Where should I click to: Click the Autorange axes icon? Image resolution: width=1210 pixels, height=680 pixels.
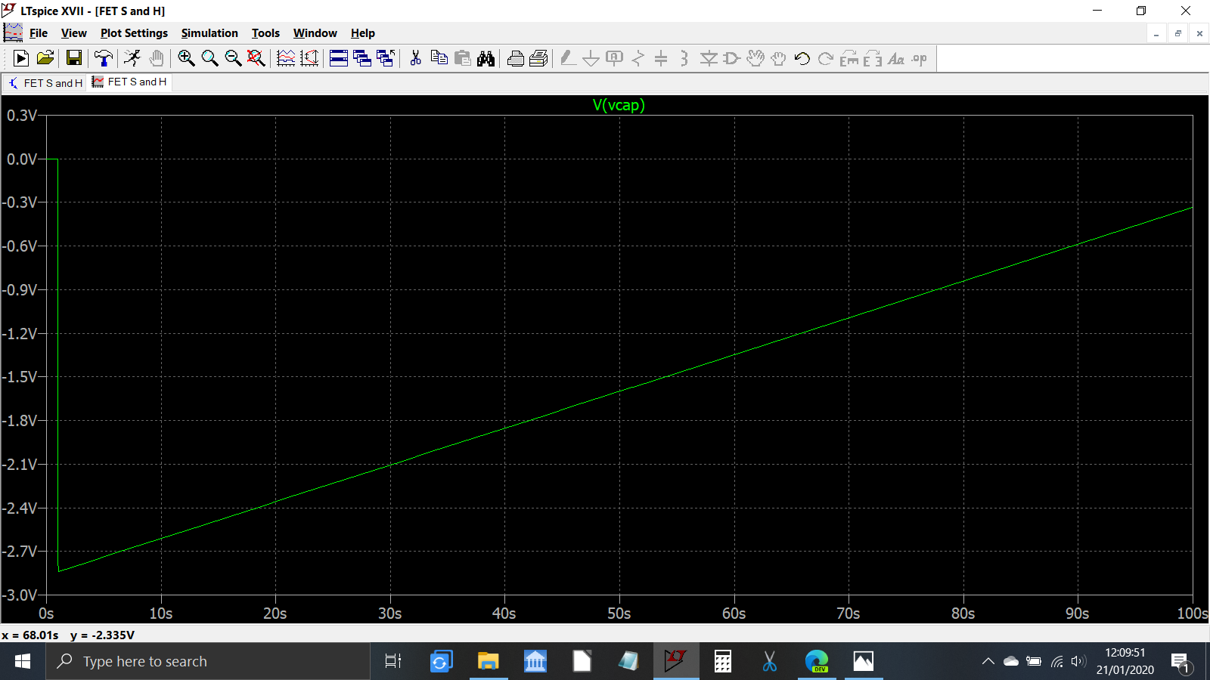[x=309, y=58]
